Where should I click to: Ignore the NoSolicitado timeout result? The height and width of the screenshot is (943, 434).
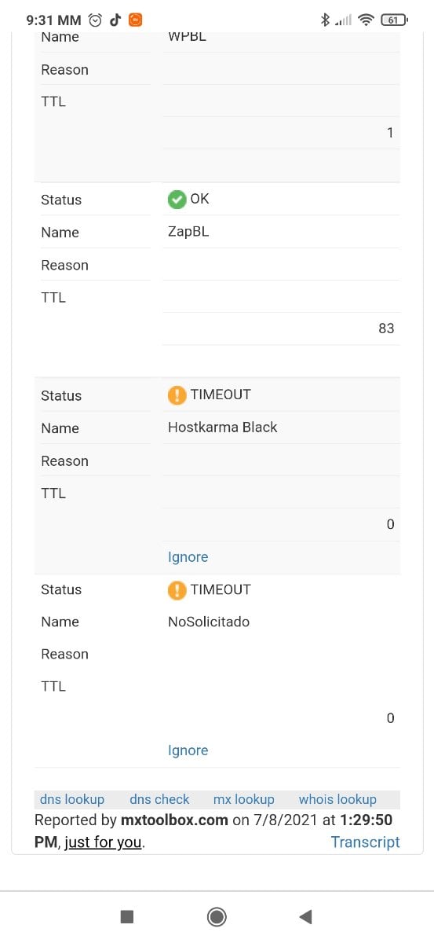pos(188,750)
